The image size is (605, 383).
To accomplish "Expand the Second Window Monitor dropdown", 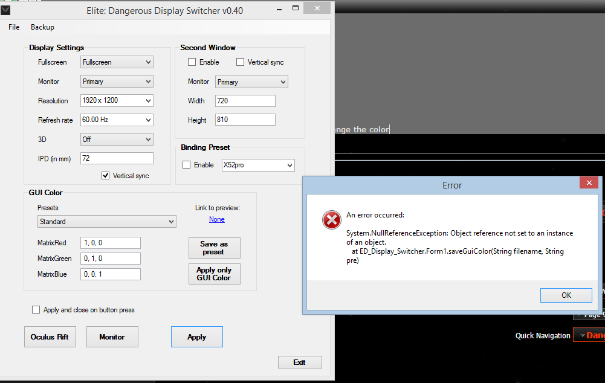I will coord(251,82).
